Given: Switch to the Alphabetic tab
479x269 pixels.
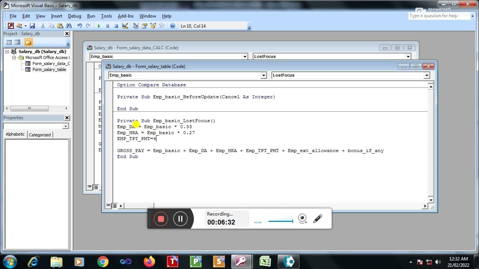Looking at the screenshot, I should (15, 134).
